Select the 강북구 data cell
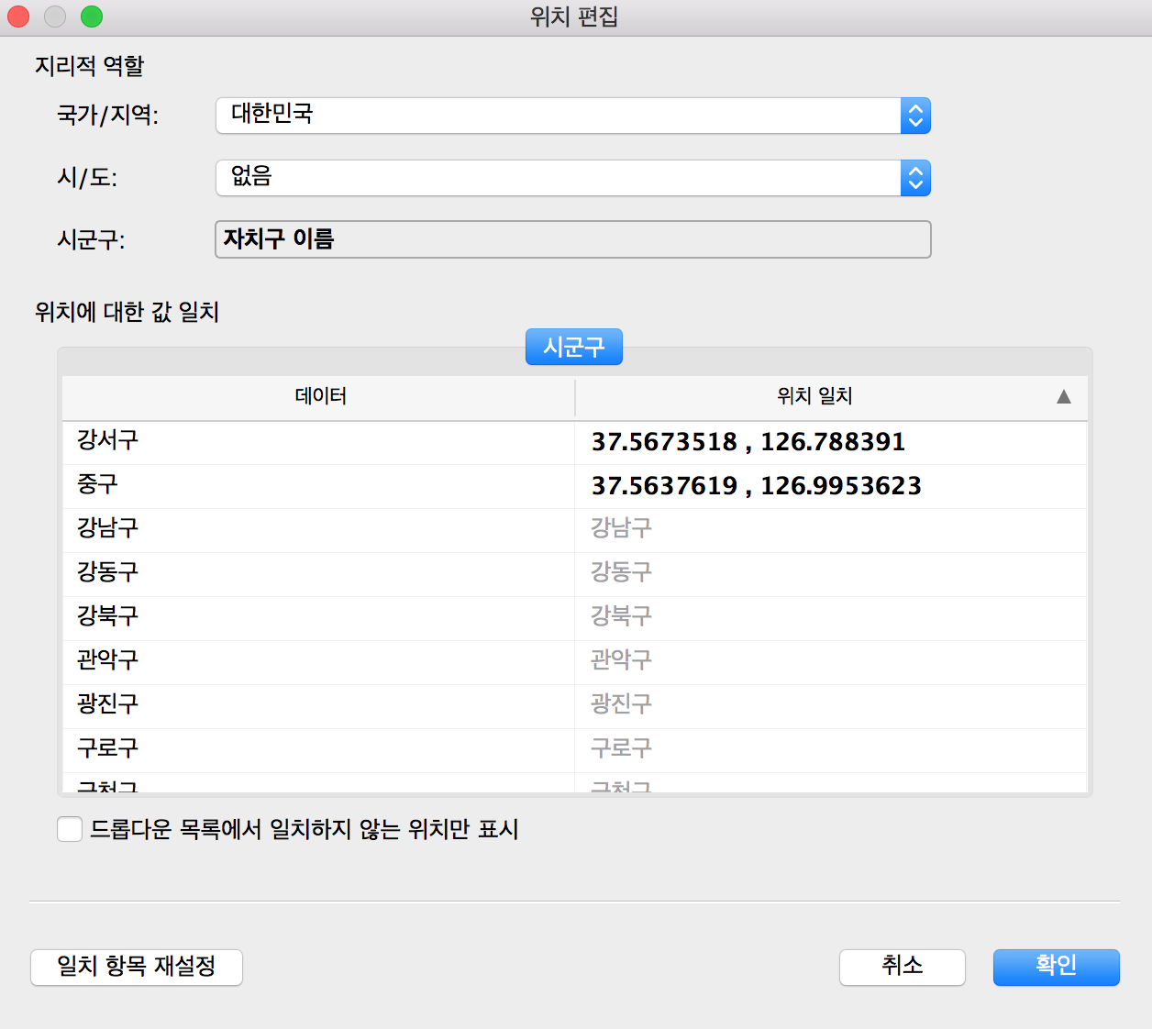The height and width of the screenshot is (1029, 1152). coord(319,618)
